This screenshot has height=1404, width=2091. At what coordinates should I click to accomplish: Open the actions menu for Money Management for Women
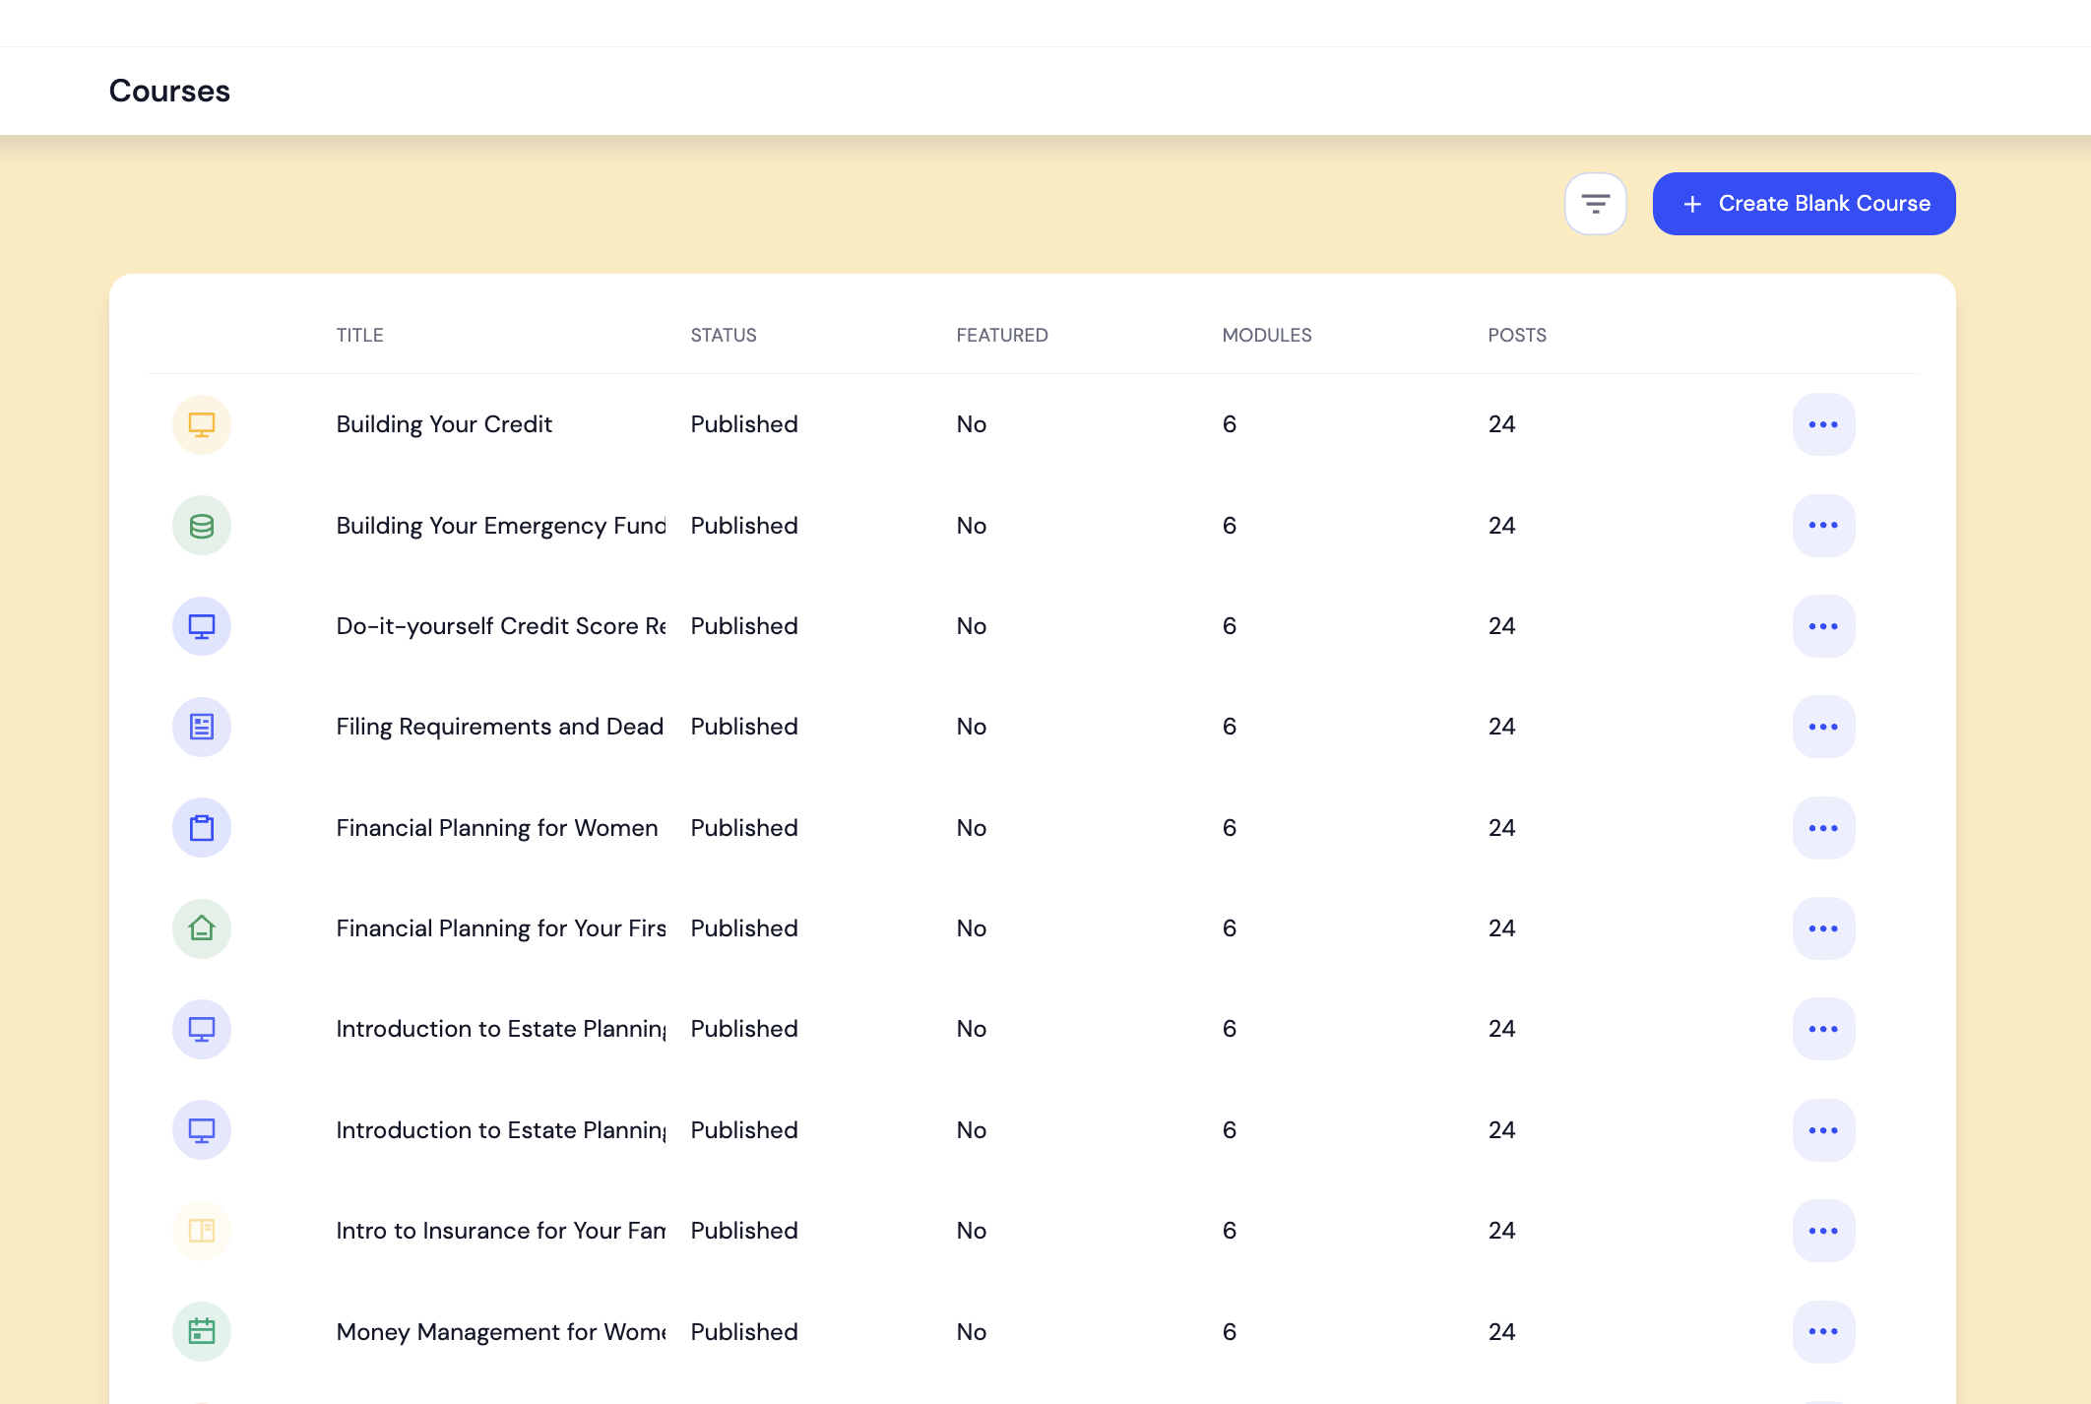coord(1823,1331)
